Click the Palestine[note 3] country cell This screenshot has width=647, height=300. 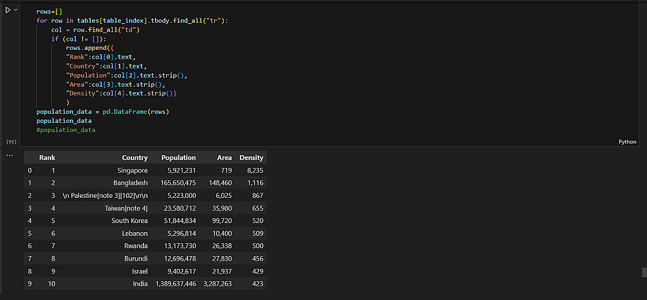point(105,195)
